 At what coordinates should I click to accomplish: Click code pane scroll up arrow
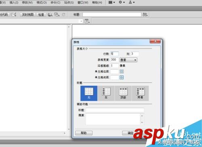click(69, 27)
